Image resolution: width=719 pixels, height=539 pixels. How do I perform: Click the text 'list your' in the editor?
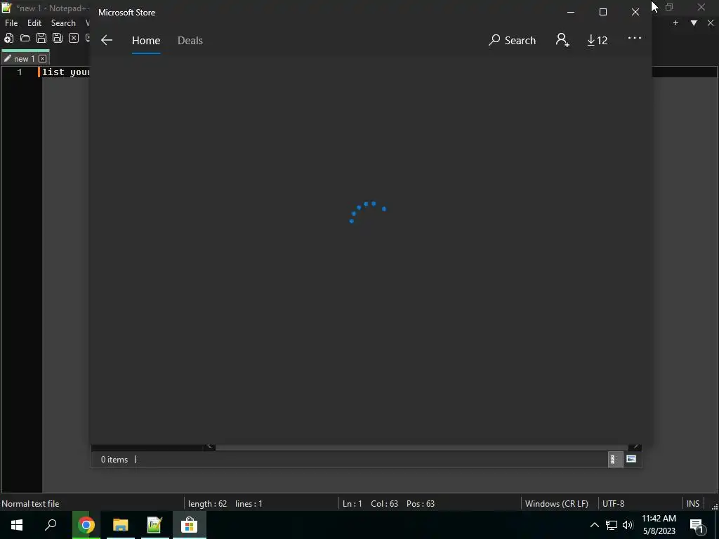(x=65, y=72)
